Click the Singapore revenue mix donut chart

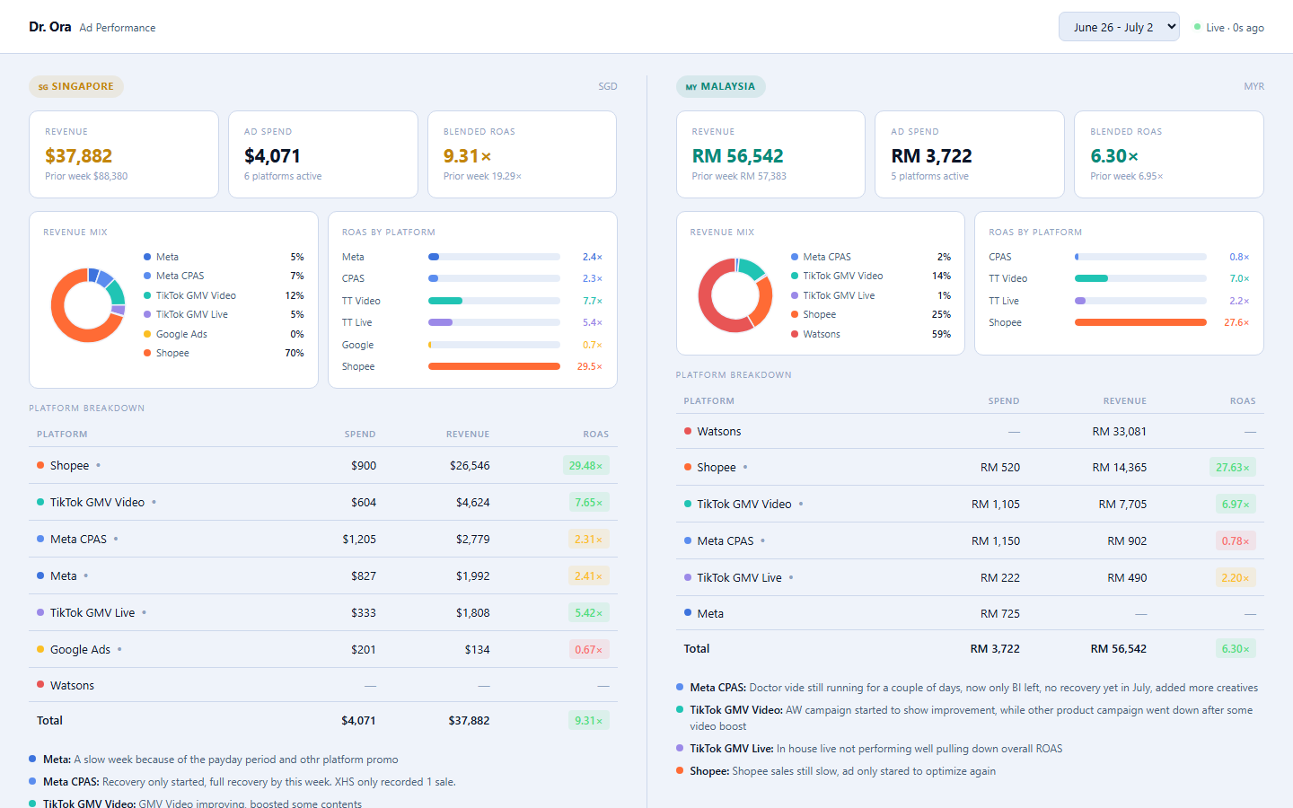(x=88, y=305)
